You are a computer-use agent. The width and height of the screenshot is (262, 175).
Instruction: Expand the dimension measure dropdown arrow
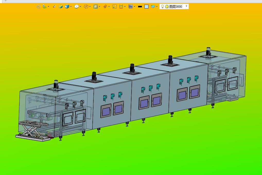click(125, 7)
